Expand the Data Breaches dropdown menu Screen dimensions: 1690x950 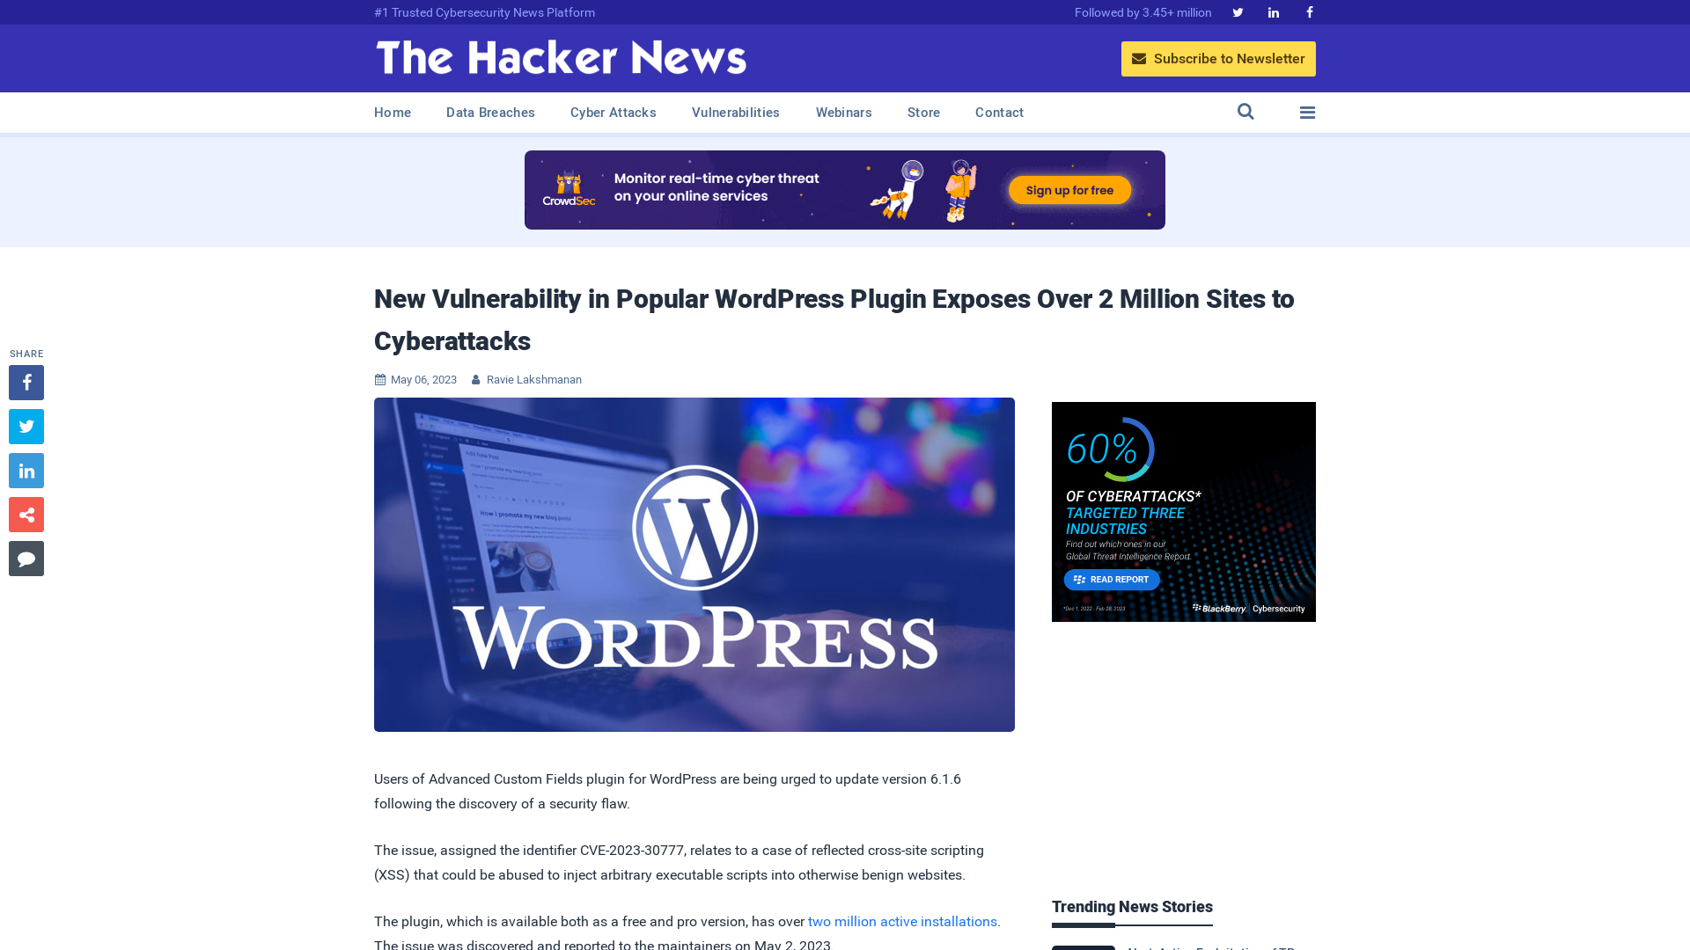click(x=489, y=112)
